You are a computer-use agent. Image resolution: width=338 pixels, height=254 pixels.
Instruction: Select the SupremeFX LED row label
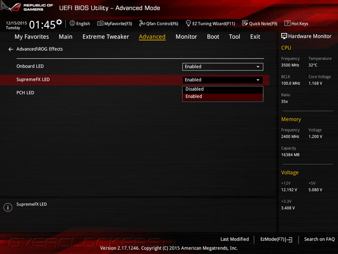[x=33, y=79]
